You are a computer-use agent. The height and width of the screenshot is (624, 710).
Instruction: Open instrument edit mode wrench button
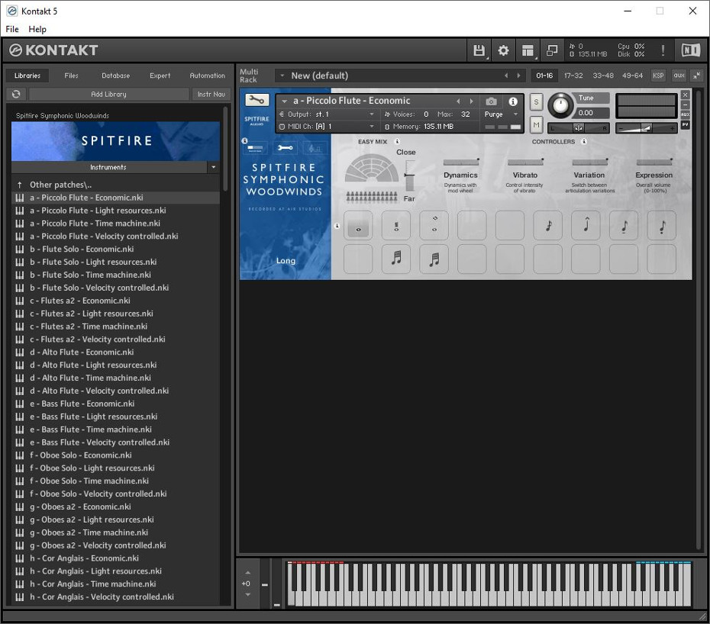click(x=257, y=100)
